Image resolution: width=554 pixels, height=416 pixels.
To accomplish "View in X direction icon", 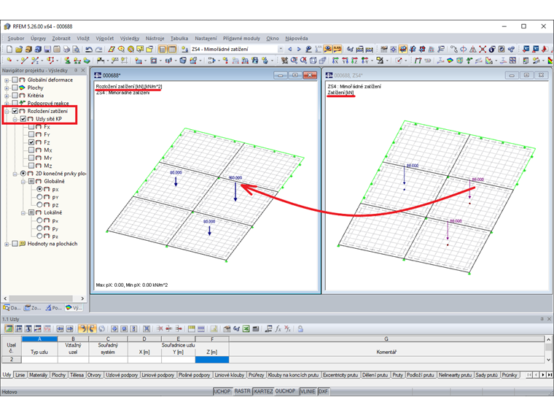I will pyautogui.click(x=335, y=61).
